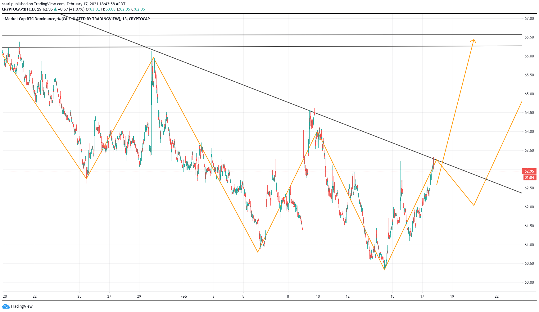Click the 25 date label on time axis
Screen dimensions: 539x312
click(x=79, y=296)
